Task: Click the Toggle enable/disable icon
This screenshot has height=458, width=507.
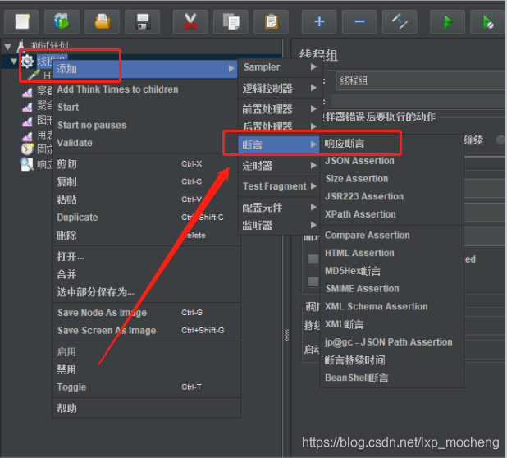Action: 400,21
